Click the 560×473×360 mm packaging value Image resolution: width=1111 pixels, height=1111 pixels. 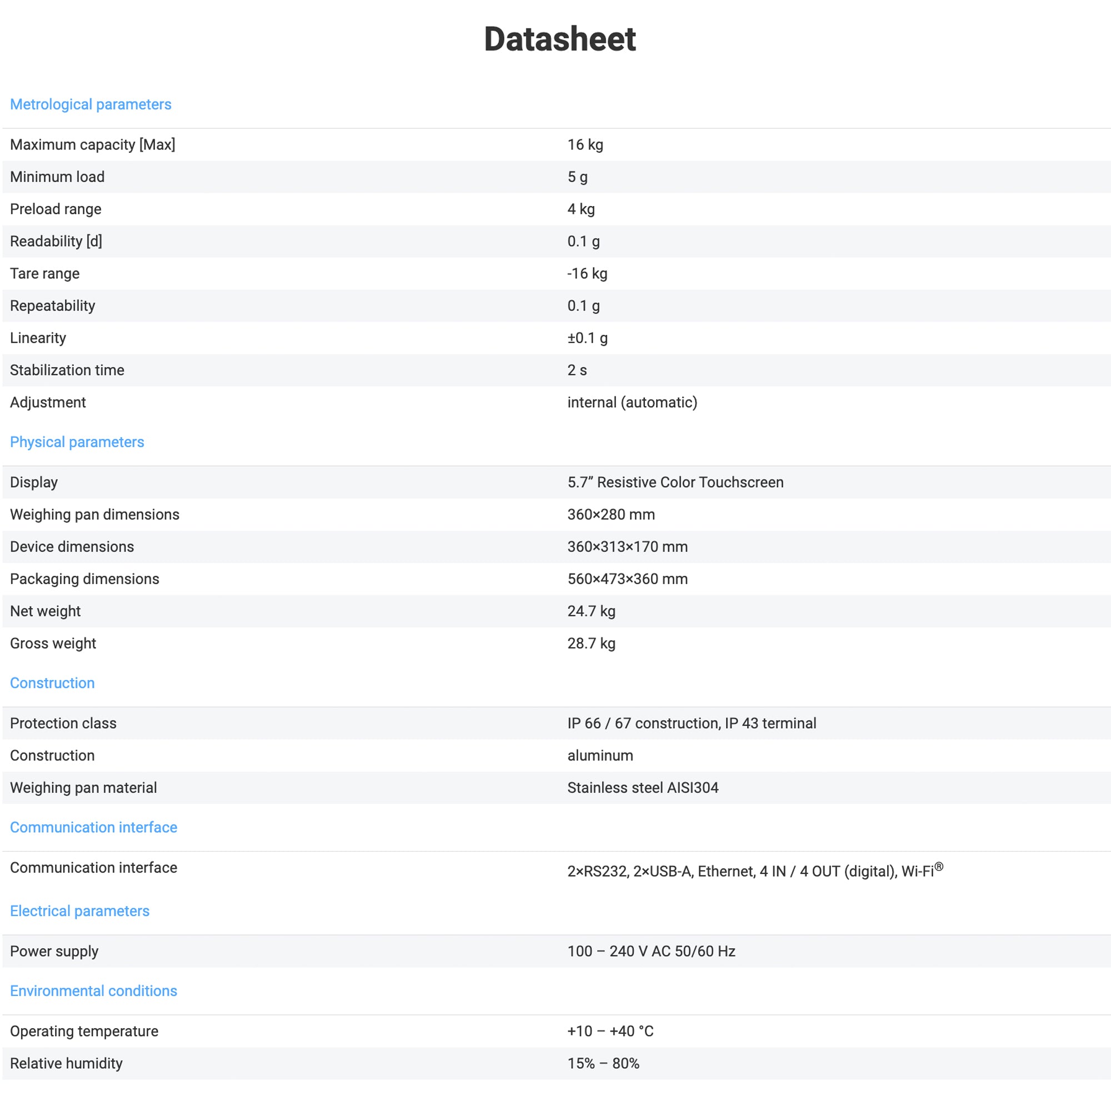627,578
